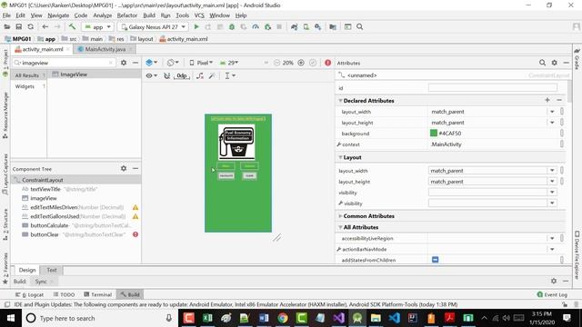582x327 pixels.
Task: Click Sync Project with Gradle Files icon
Action: (294, 27)
